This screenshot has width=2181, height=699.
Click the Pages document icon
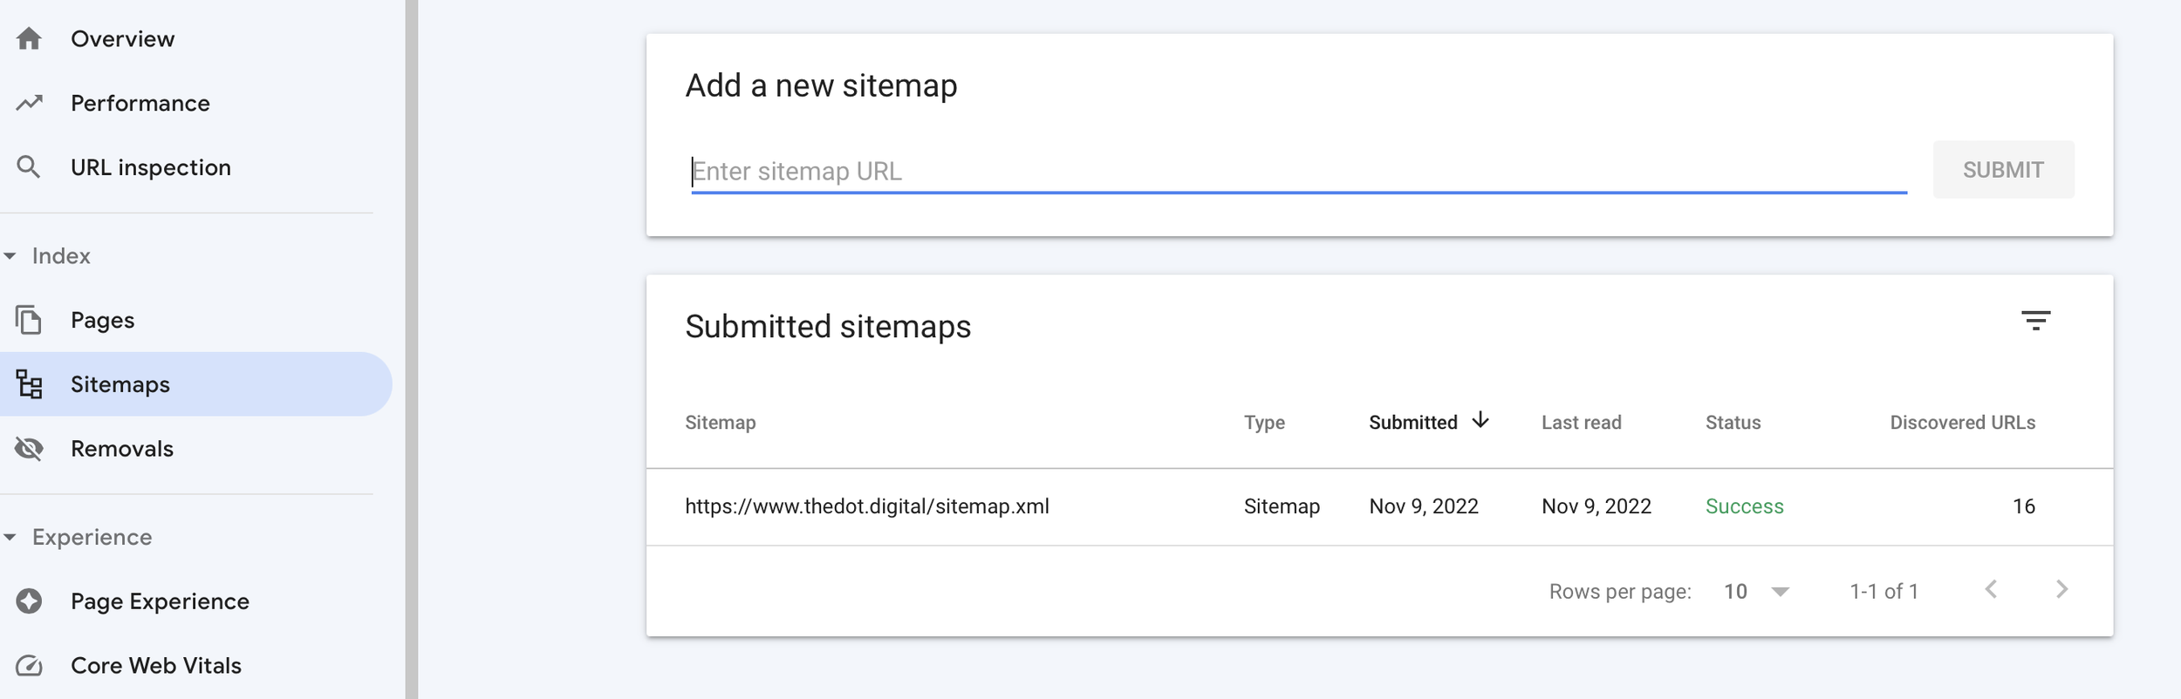point(29,320)
